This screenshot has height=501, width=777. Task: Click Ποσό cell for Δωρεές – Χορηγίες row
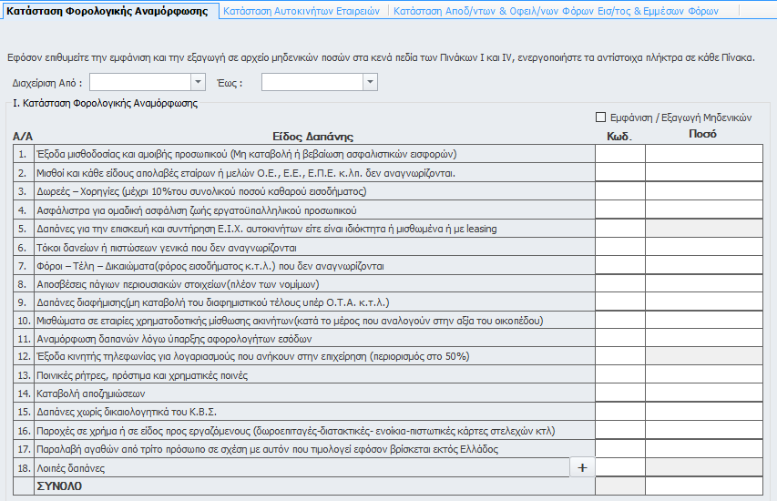[704, 191]
